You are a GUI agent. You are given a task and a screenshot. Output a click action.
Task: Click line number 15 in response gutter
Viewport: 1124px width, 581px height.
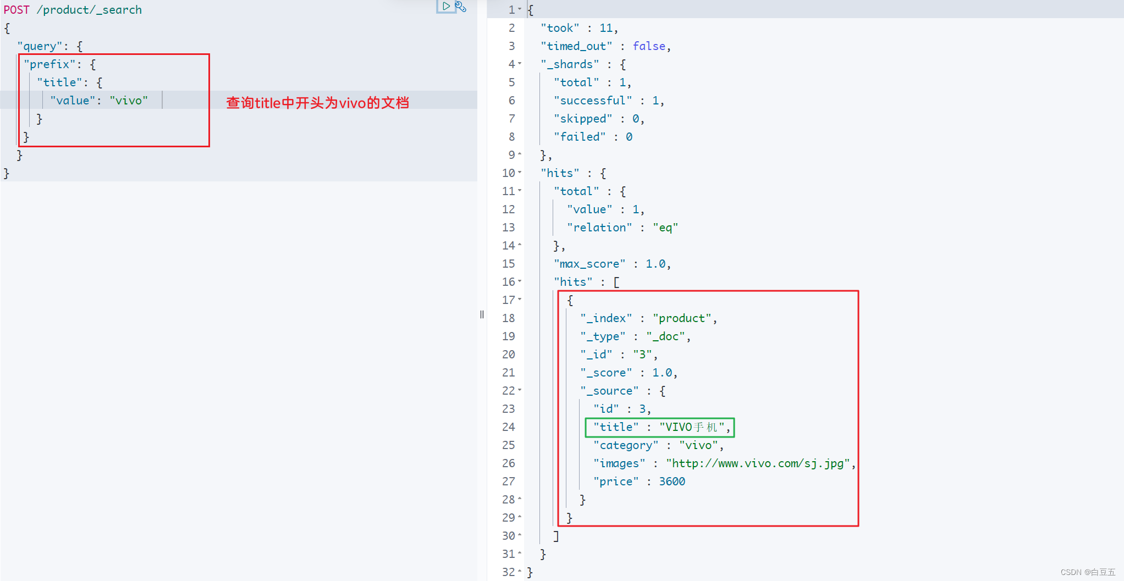click(x=509, y=264)
